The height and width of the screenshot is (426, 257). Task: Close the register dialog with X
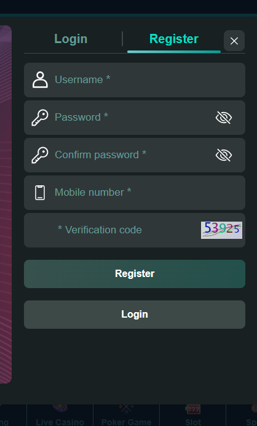point(234,41)
